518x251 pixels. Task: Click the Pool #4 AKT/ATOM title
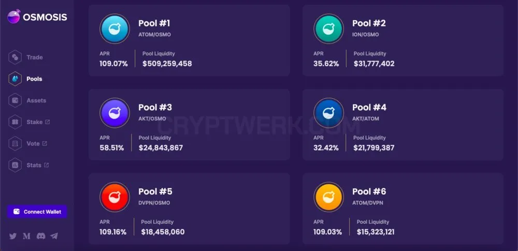point(369,107)
